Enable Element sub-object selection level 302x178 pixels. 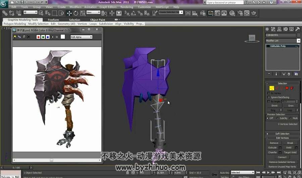(x=292, y=88)
